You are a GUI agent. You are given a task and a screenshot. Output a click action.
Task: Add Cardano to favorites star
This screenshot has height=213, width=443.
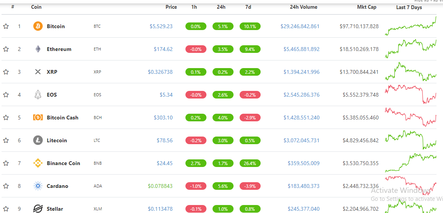[x=6, y=186]
